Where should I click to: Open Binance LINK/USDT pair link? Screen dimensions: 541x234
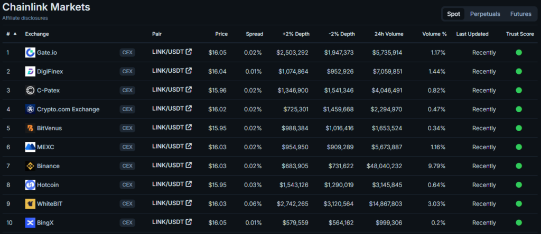coord(168,165)
